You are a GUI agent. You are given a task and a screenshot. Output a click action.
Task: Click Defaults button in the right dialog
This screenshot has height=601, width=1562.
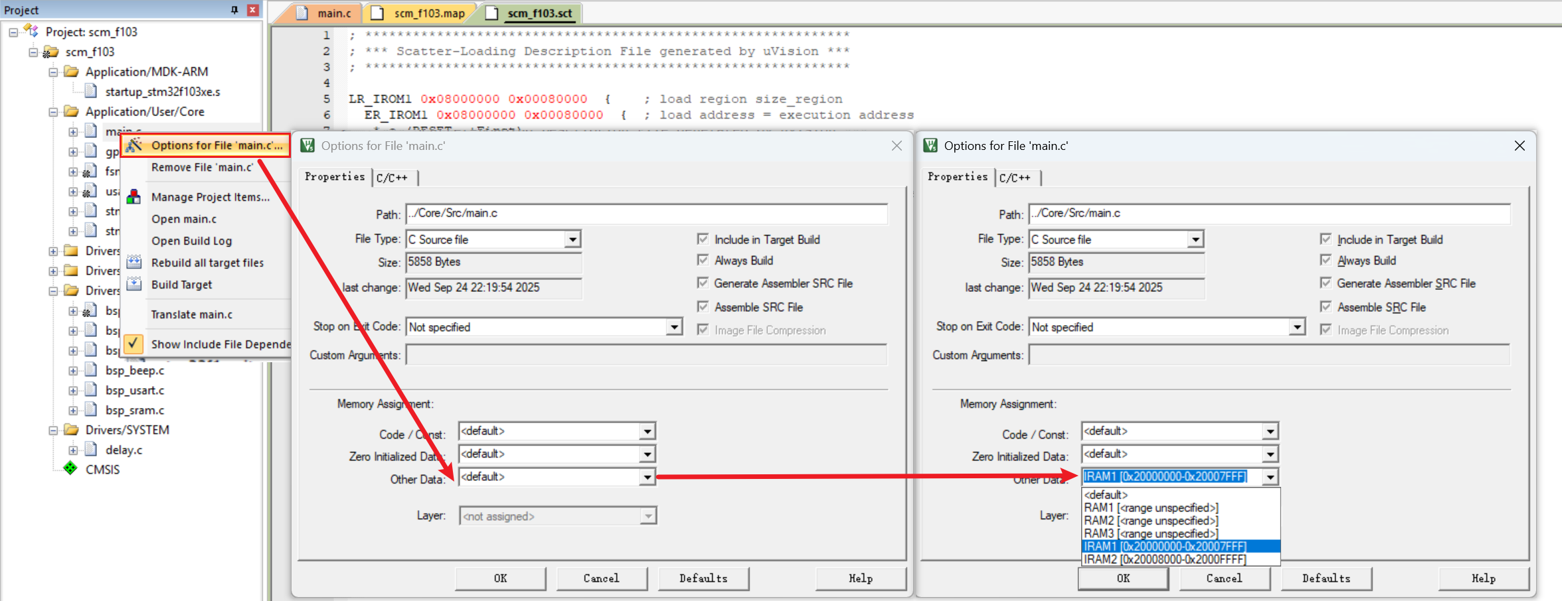pos(1326,578)
